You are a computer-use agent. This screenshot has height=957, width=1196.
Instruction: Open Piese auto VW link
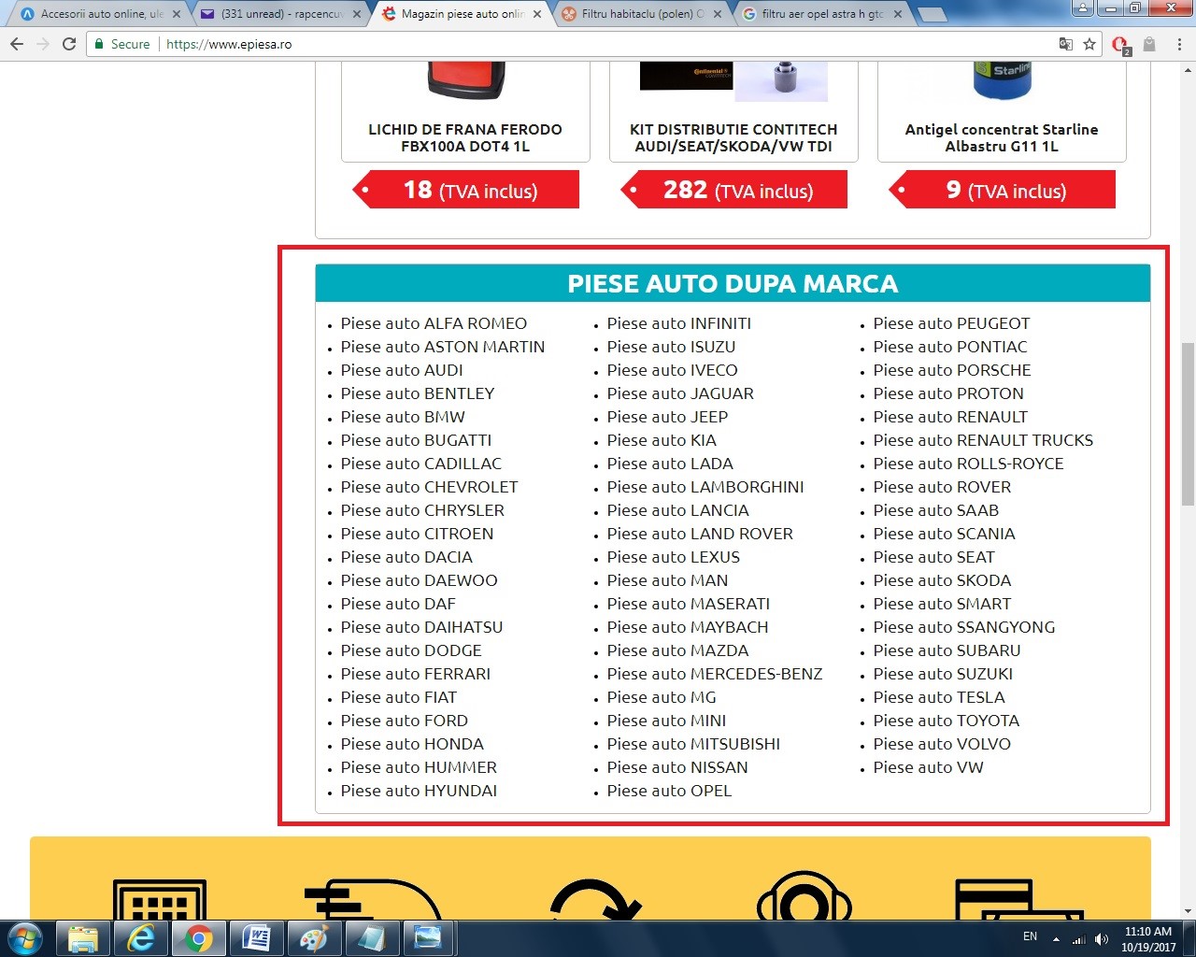click(928, 767)
